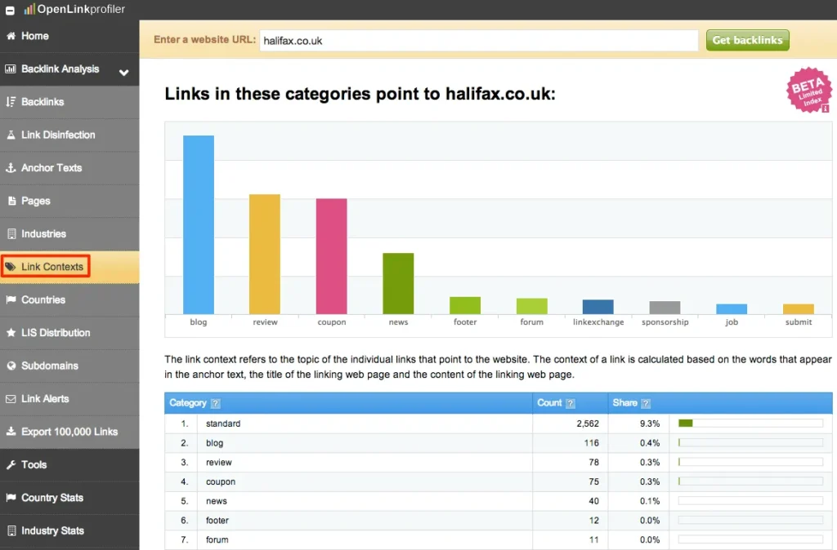
Task: Go to Subdomains page
Action: coord(69,366)
